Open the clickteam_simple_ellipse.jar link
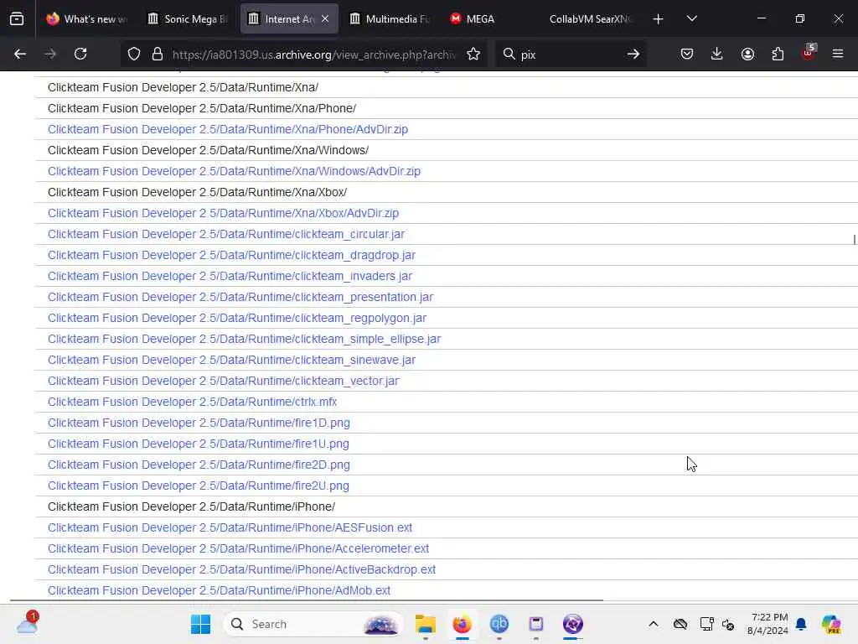The width and height of the screenshot is (858, 644). point(244,339)
